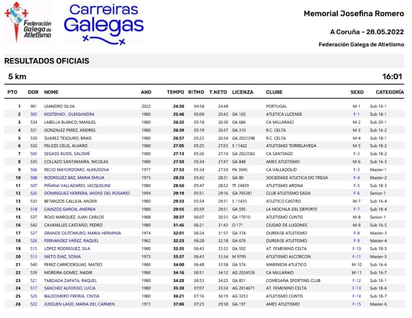This screenshot has height=318, width=412.
Task: Click the F-1 sex ranking label
Action: 356,114
